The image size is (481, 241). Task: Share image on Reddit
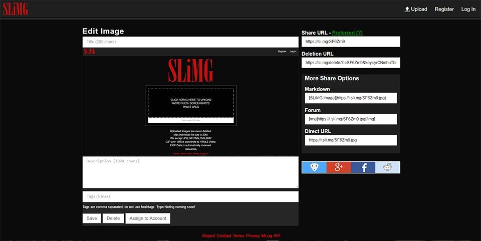pyautogui.click(x=387, y=167)
